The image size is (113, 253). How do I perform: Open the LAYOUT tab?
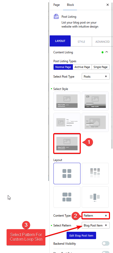coord(60,41)
